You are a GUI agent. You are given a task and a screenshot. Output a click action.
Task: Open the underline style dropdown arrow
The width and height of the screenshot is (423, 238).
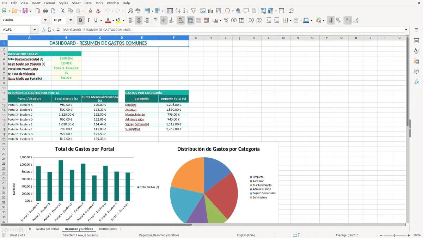tap(101, 20)
